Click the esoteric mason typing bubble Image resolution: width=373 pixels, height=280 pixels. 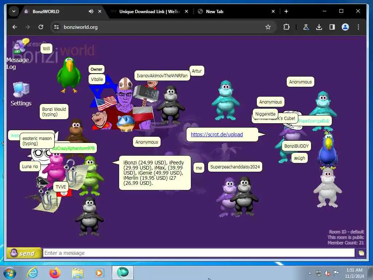pos(37,141)
